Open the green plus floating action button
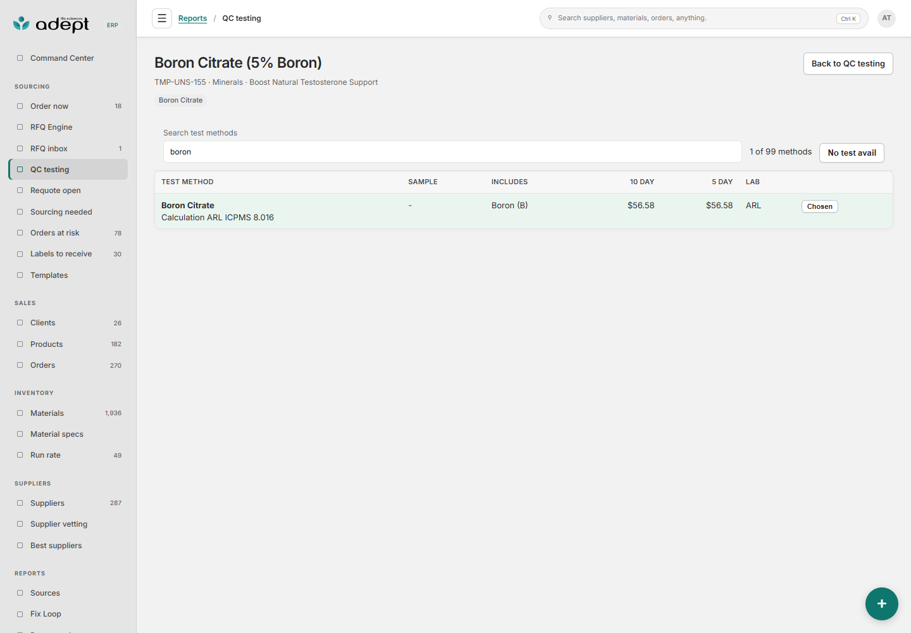 pos(881,604)
